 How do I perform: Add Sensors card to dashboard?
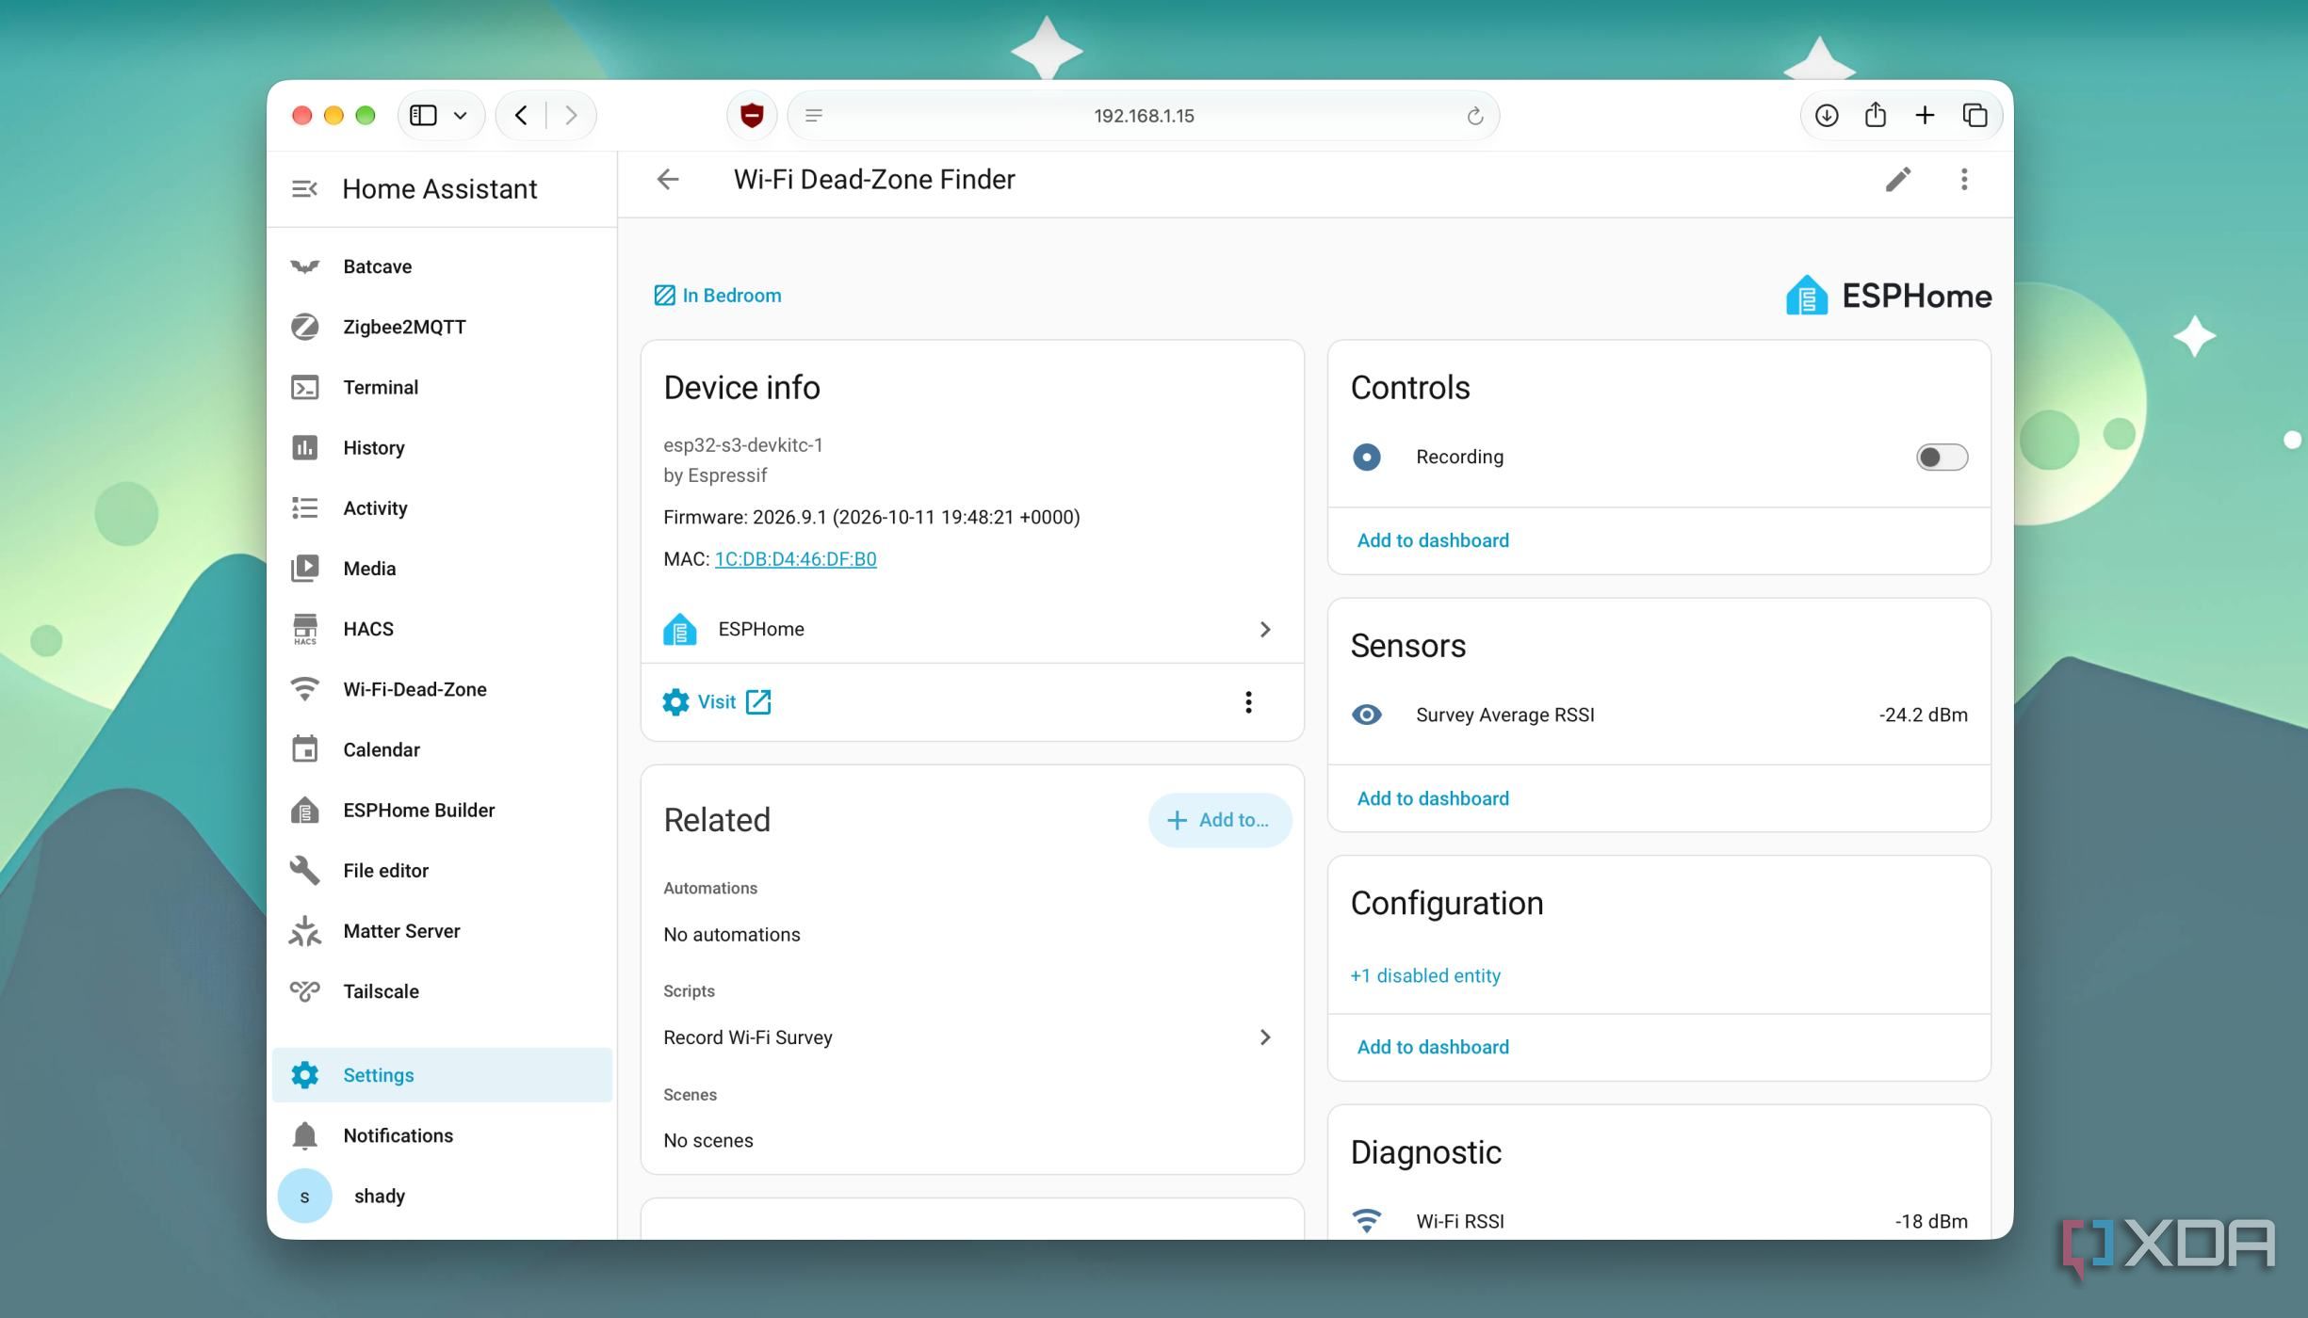[x=1432, y=798]
